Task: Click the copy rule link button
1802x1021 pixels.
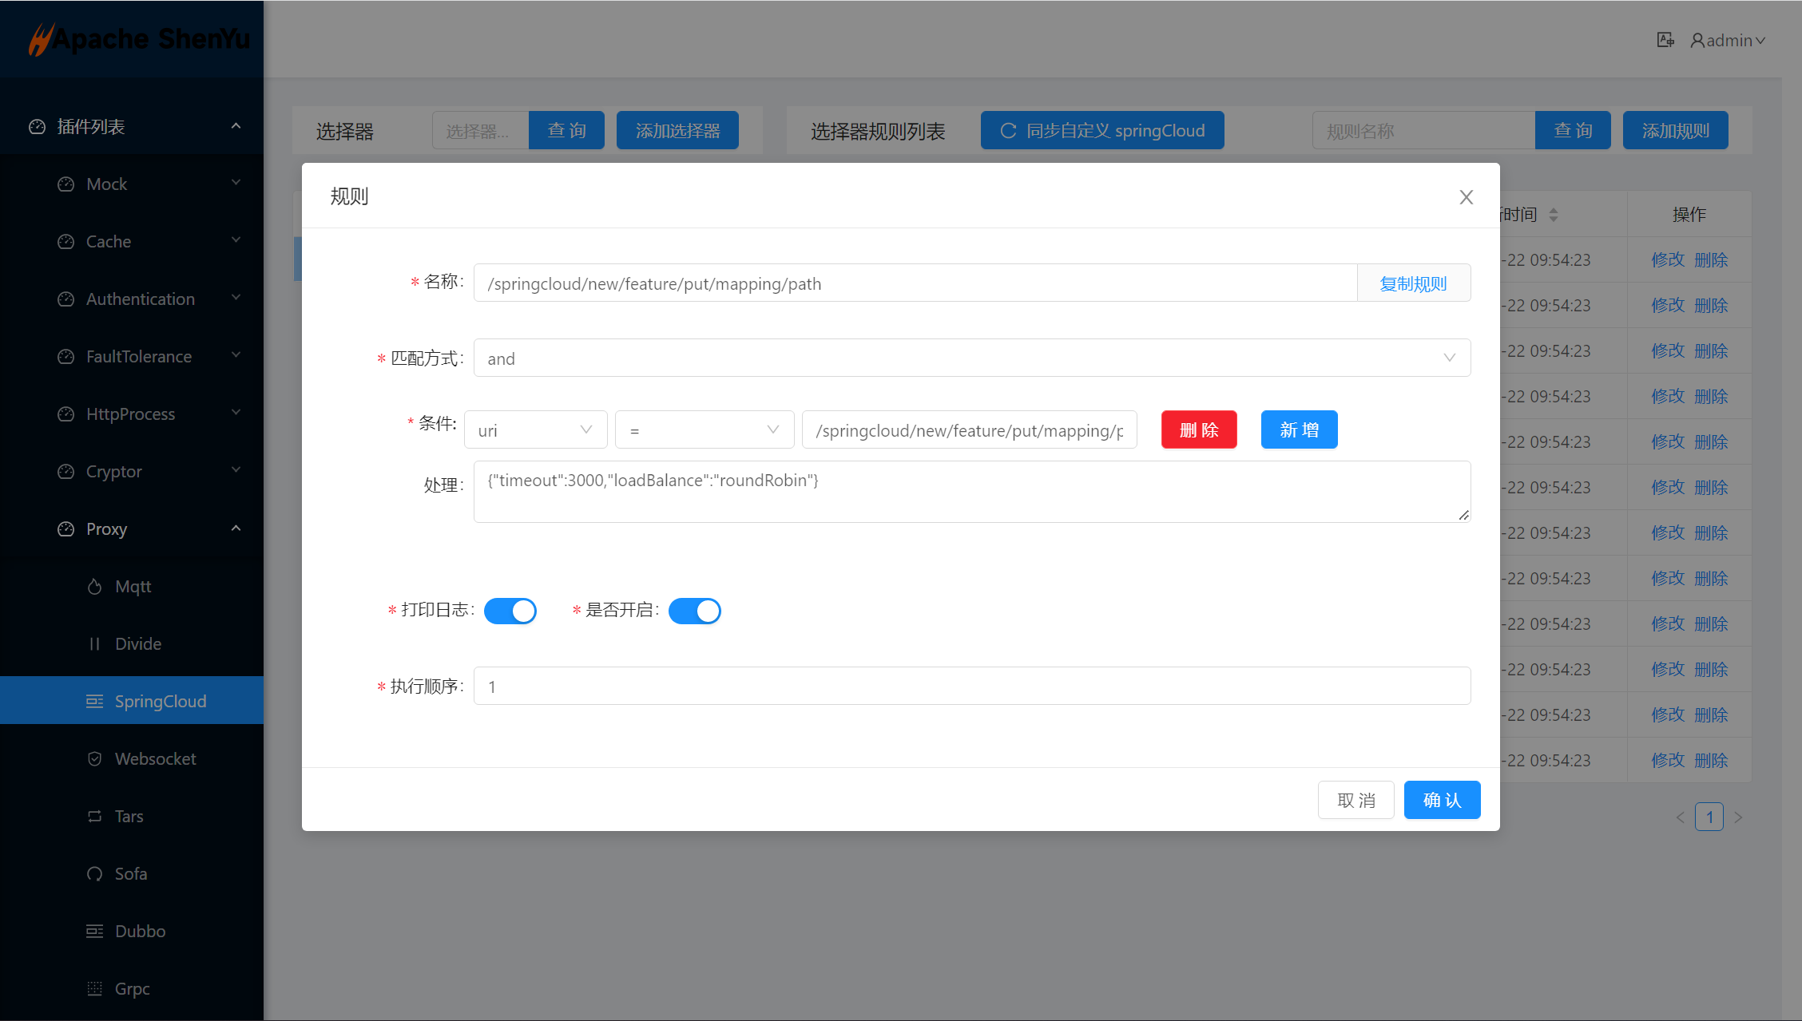Action: coord(1413,283)
